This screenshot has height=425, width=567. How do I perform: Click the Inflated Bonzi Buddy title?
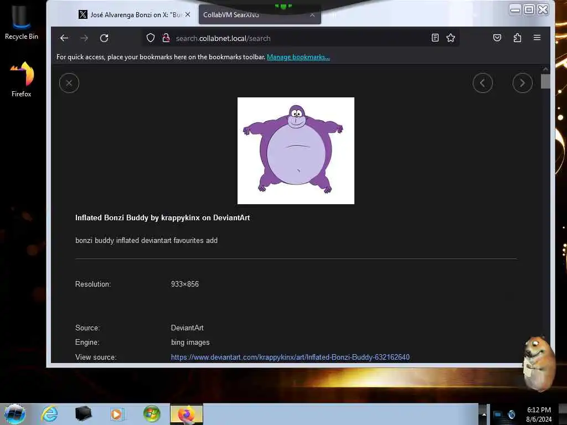pos(162,217)
